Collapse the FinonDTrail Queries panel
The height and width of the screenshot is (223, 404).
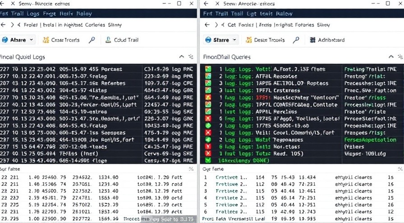coord(391,57)
